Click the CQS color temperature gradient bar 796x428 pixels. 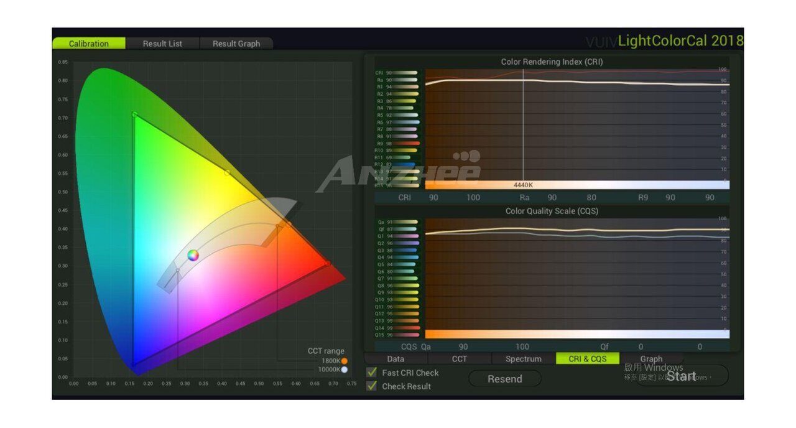(x=576, y=334)
